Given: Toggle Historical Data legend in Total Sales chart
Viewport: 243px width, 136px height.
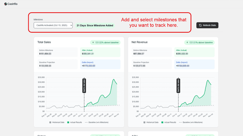Looking at the screenshot, I should click(57, 122).
